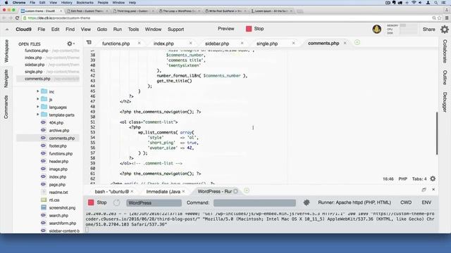Viewport: 451px width, 253px height.
Task: Collapse the menu bar arrow icon
Action: coord(7,30)
